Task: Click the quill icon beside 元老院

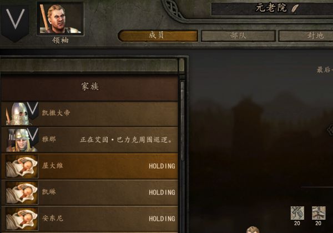Action: [295, 9]
